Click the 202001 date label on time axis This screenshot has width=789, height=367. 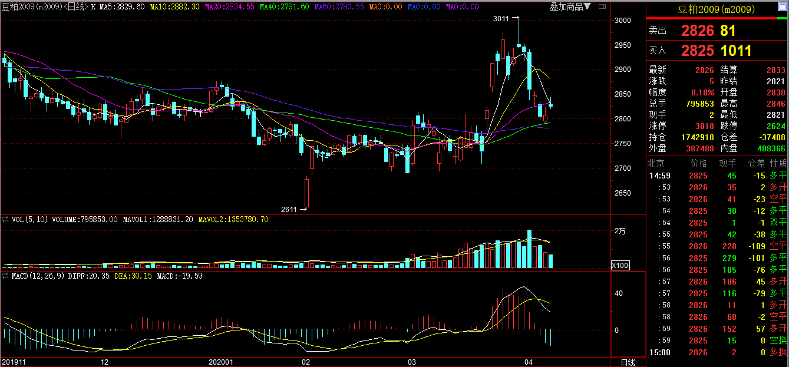coord(222,362)
